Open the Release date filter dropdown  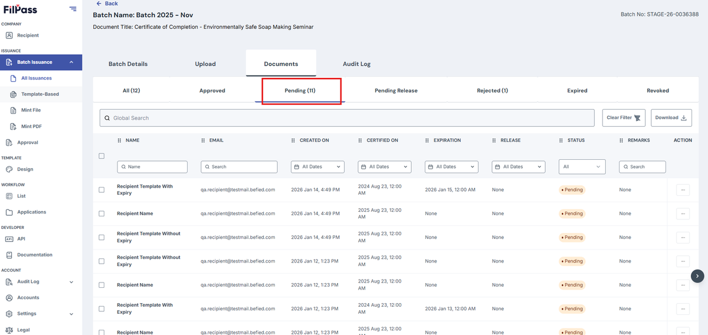coord(519,167)
